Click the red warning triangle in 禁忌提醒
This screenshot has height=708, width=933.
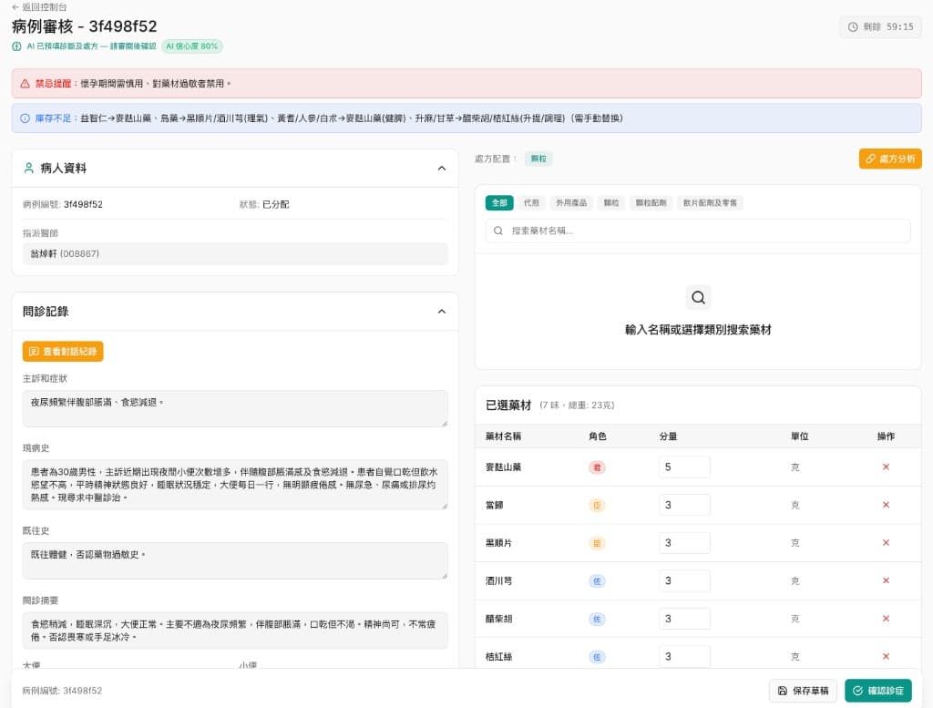tap(25, 83)
